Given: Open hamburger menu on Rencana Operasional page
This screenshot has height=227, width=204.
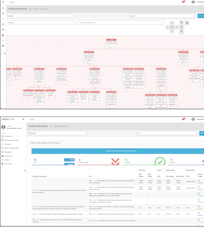Looking at the screenshot, I should 3,2.
